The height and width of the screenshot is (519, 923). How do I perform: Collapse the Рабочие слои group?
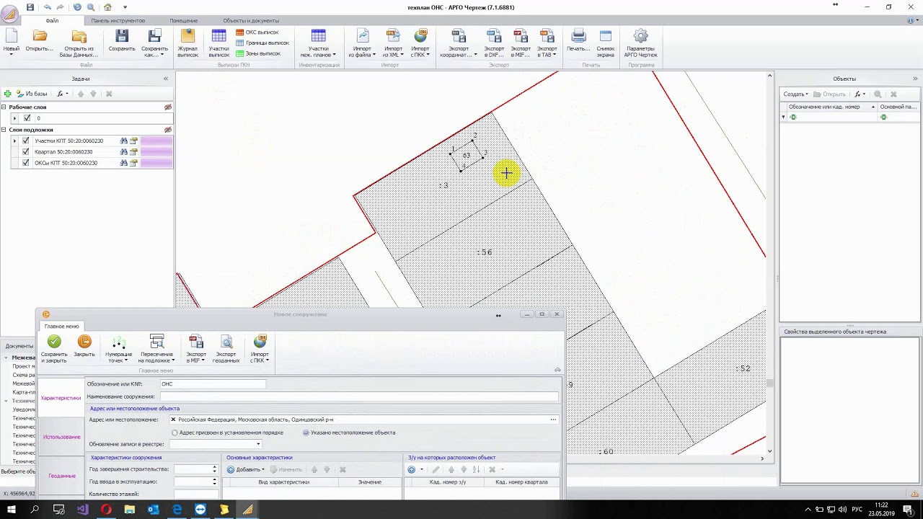point(4,107)
